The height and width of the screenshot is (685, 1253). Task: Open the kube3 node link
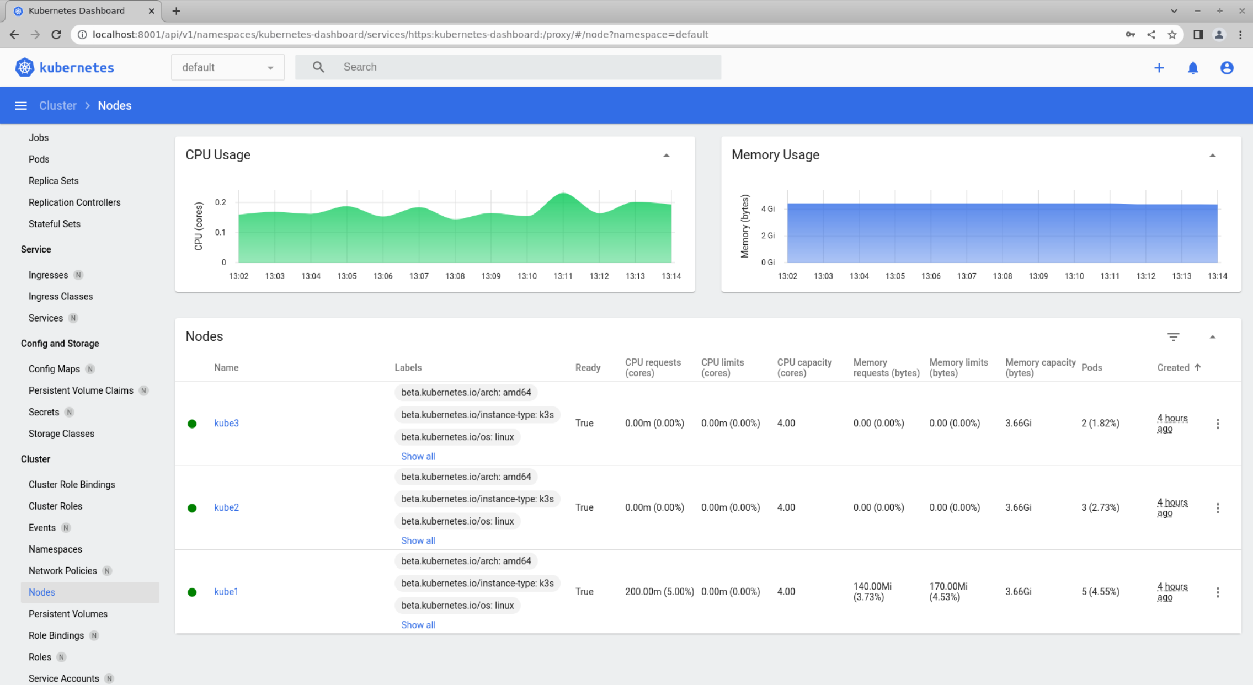pos(226,423)
